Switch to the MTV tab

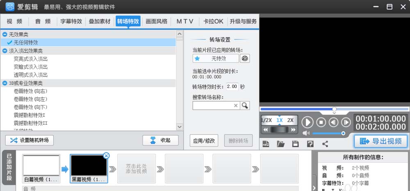click(x=185, y=21)
